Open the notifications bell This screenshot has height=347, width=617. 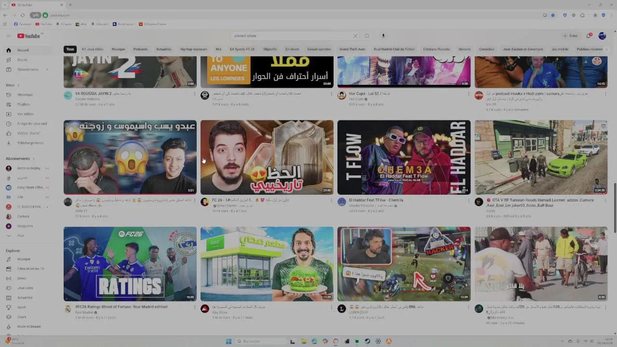coord(589,36)
